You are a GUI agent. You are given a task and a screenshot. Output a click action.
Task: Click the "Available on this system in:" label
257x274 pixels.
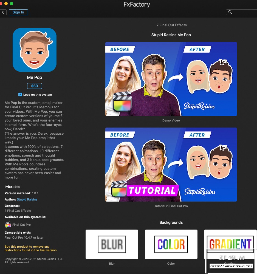25,217
